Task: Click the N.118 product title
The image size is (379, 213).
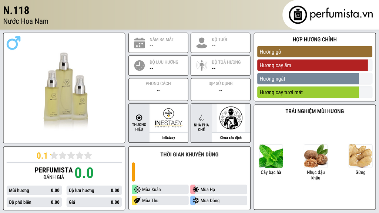Action: point(16,10)
